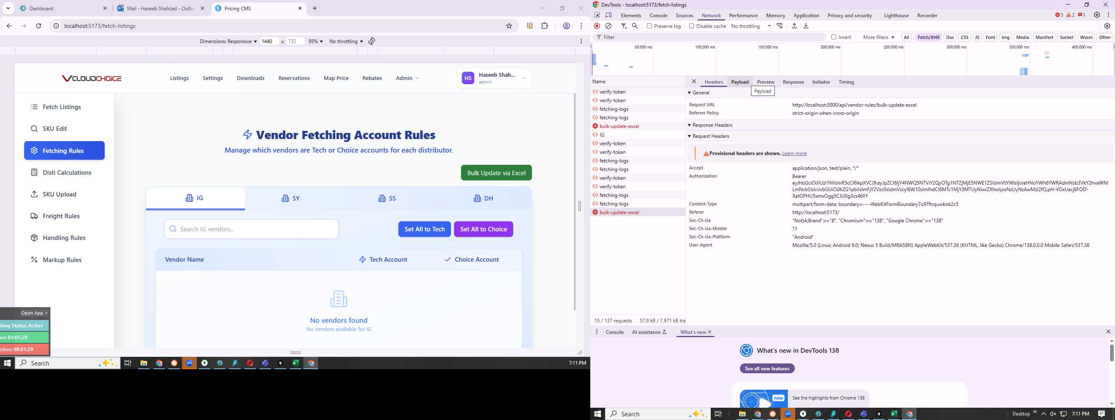Open Disti Calculations in sidebar
The width and height of the screenshot is (1115, 420).
64,172
